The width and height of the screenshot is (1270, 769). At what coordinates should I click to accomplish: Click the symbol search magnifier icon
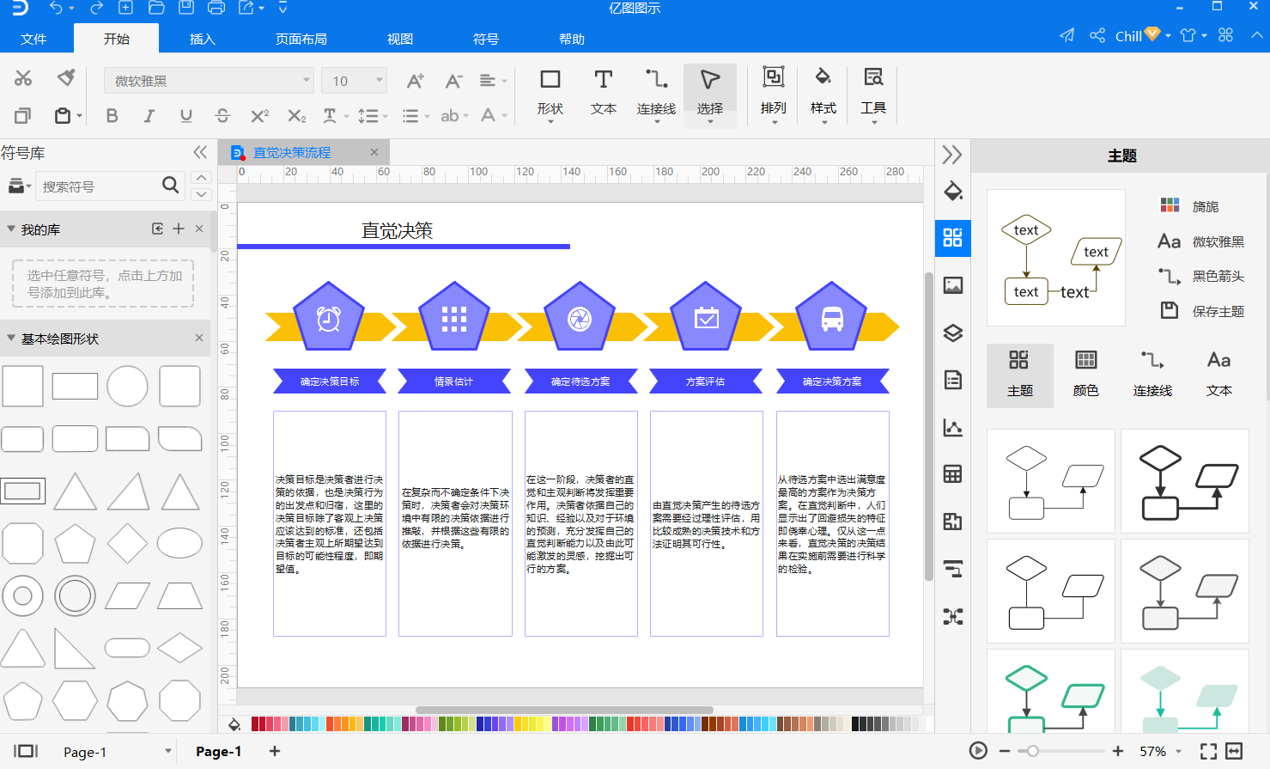[x=171, y=185]
